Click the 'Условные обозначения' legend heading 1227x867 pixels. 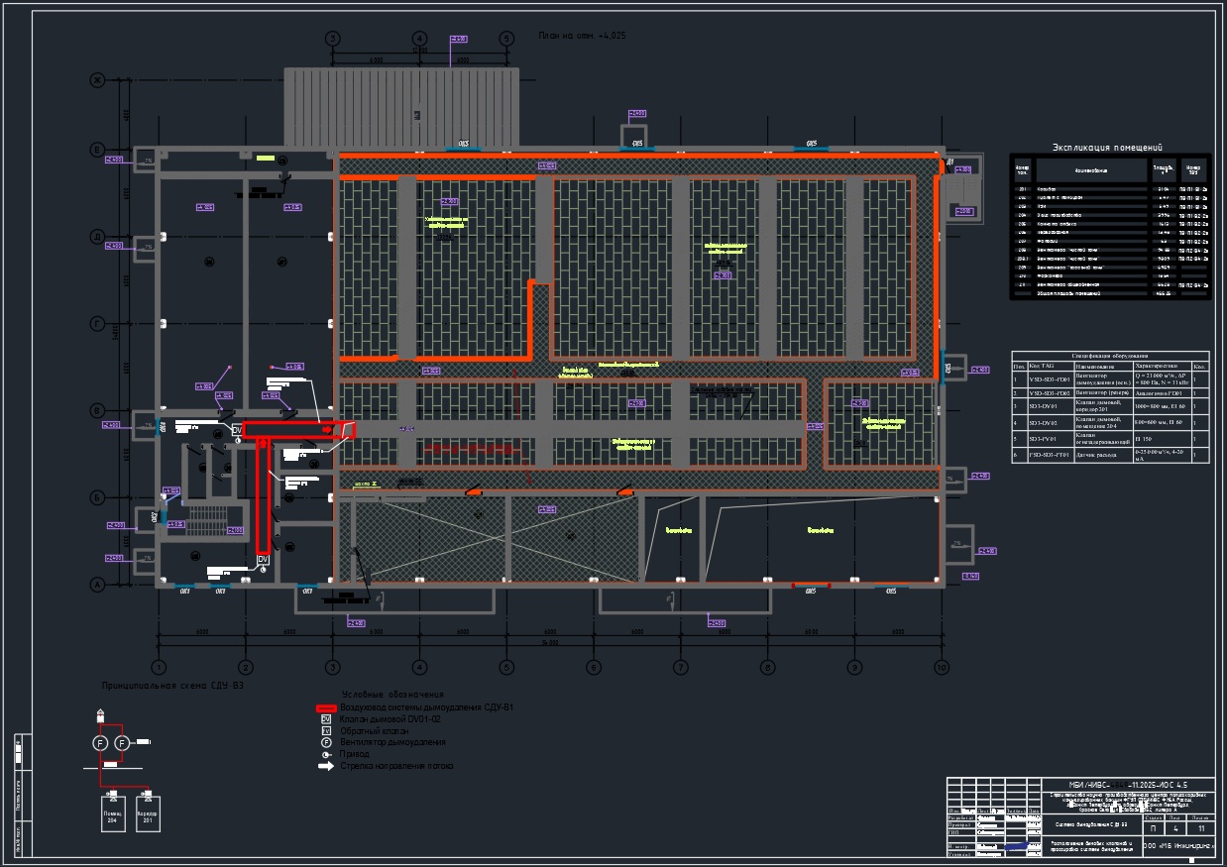[392, 695]
